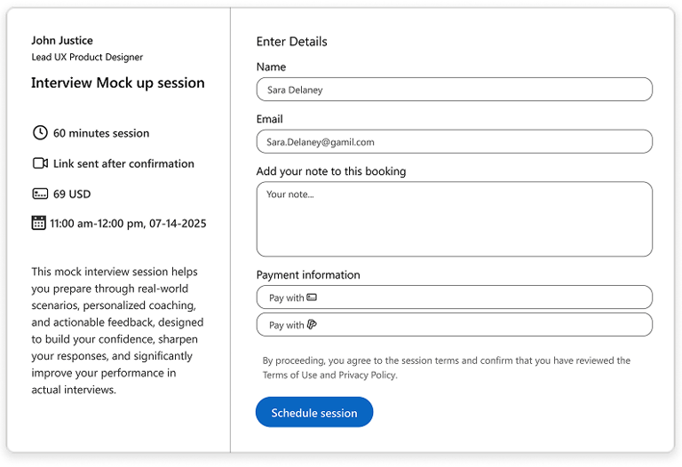This screenshot has width=682, height=467.
Task: Click the PayPal icon in Pay with
Action: 312,325
